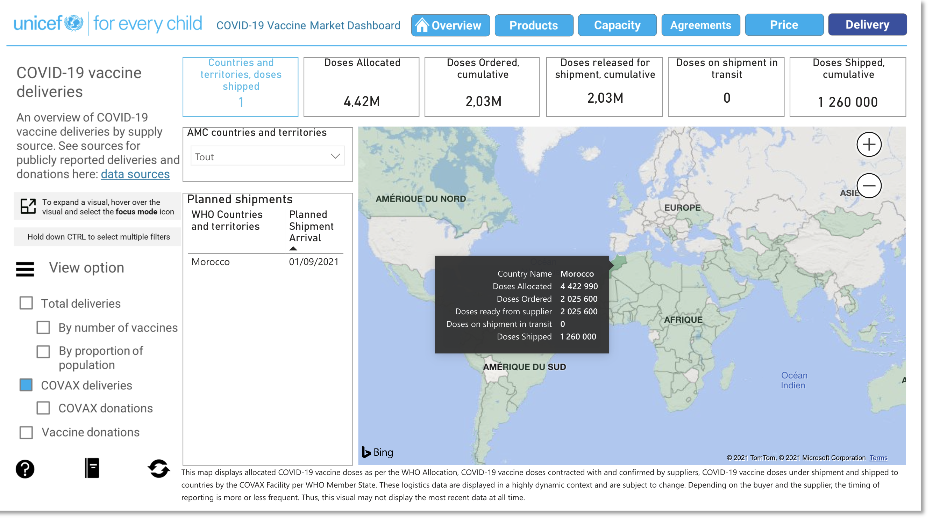This screenshot has height=519, width=933.
Task: Click the Bing logo on map
Action: 377,452
